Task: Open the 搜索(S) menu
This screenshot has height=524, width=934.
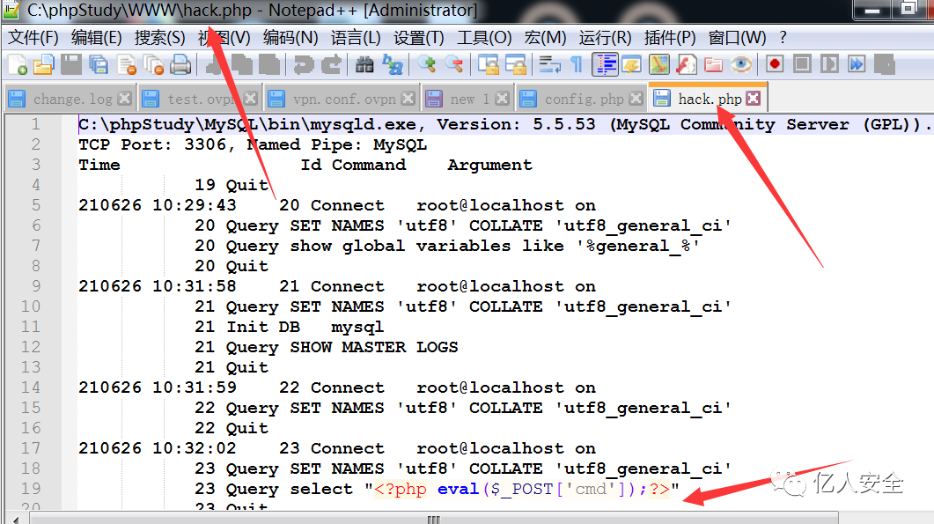Action: (x=159, y=38)
